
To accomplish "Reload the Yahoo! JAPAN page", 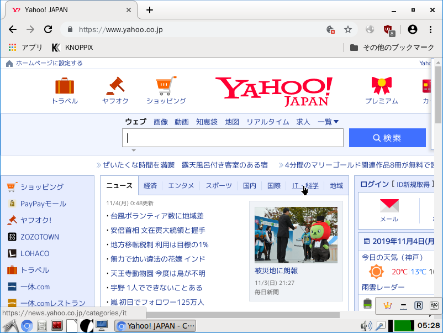I will (x=48, y=29).
